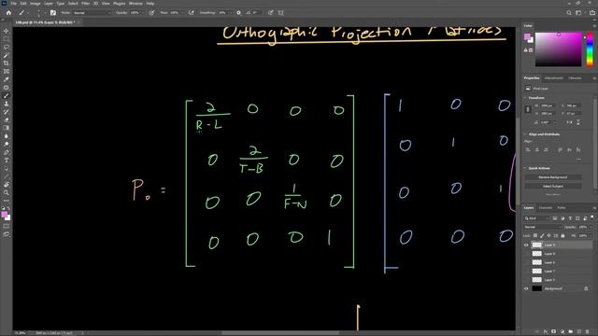The image size is (598, 336).
Task: Hide the selected Layer 9 eye icon
Action: [x=526, y=245]
